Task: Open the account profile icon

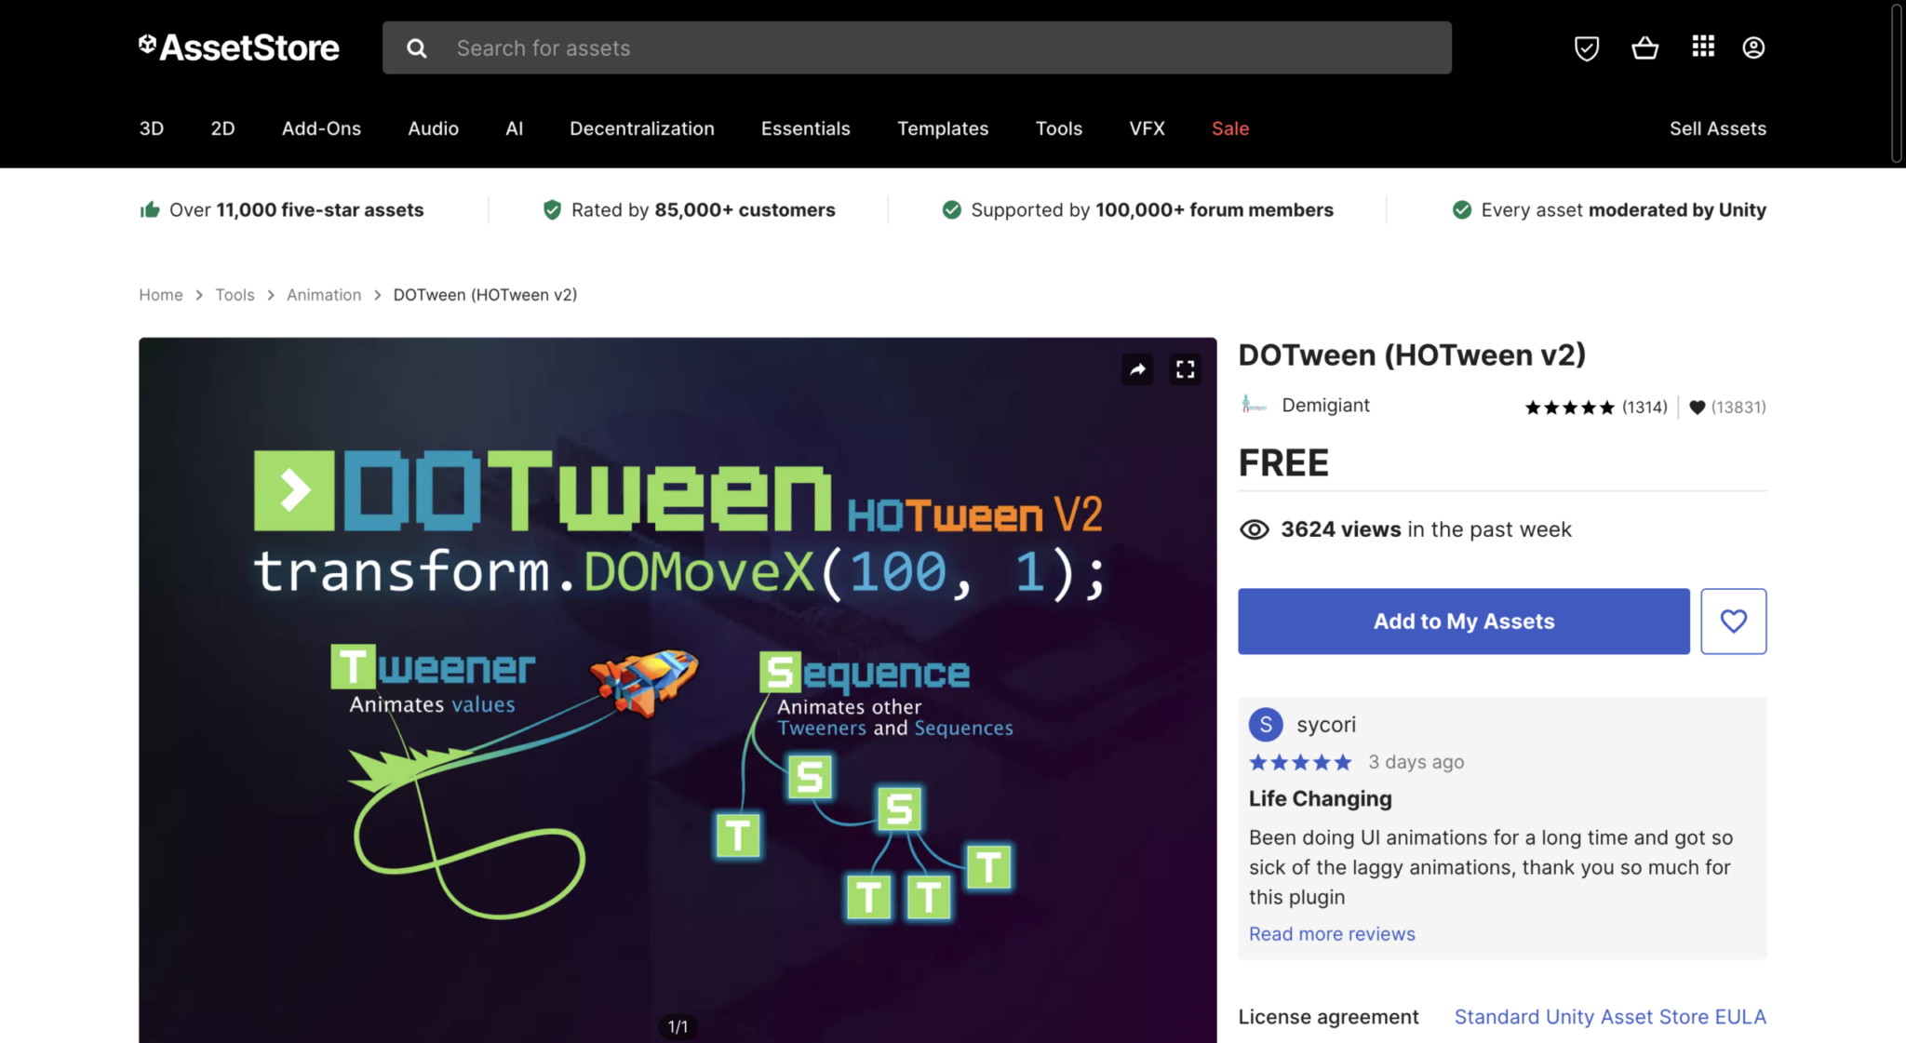Action: 1753,47
